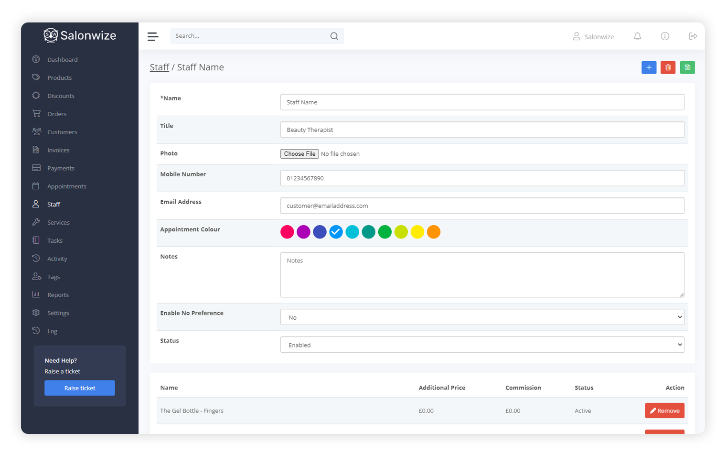Click the logout icon
Screen dimensions: 726x455
click(693, 36)
